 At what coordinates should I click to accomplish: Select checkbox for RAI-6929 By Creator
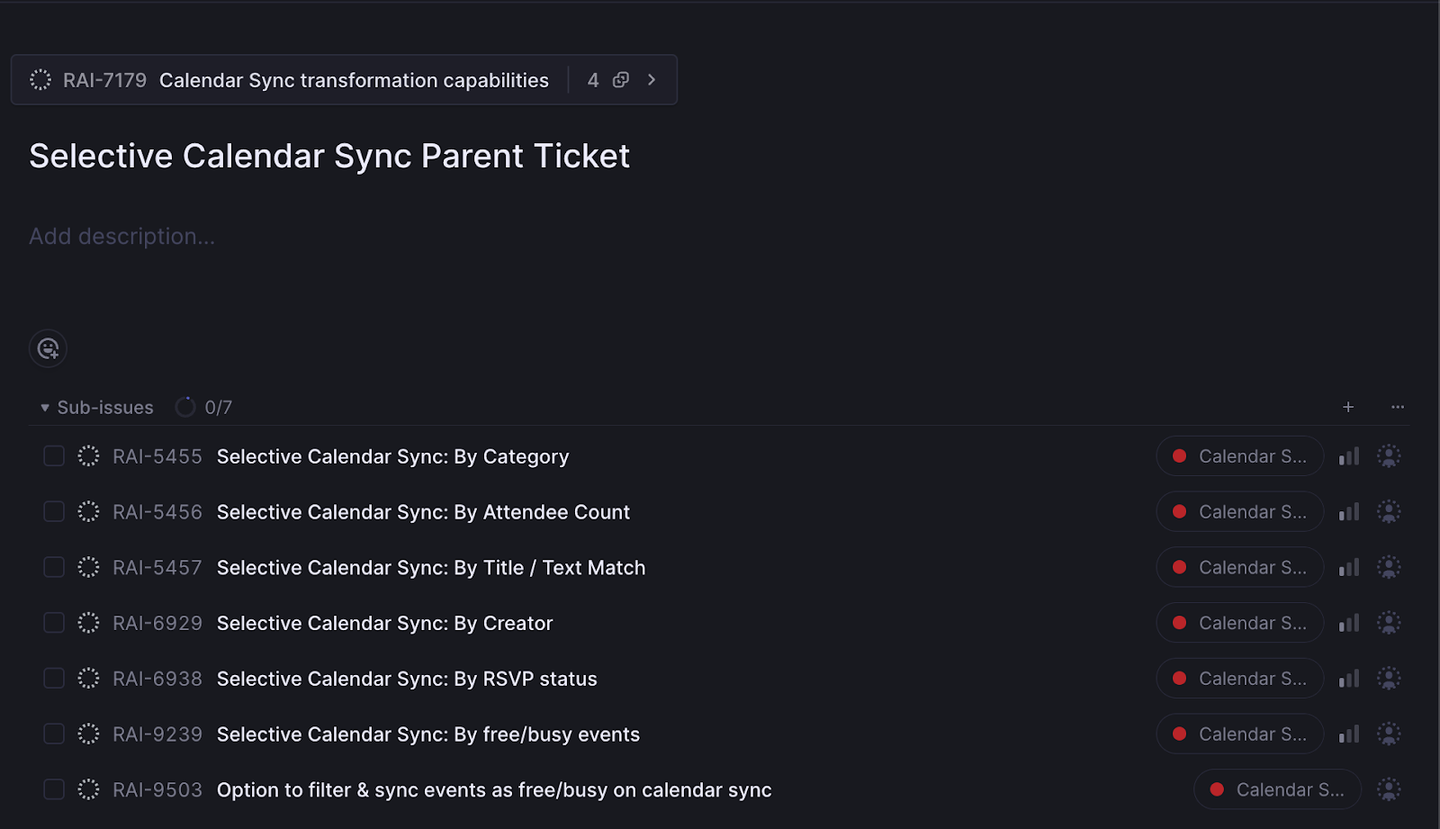54,623
